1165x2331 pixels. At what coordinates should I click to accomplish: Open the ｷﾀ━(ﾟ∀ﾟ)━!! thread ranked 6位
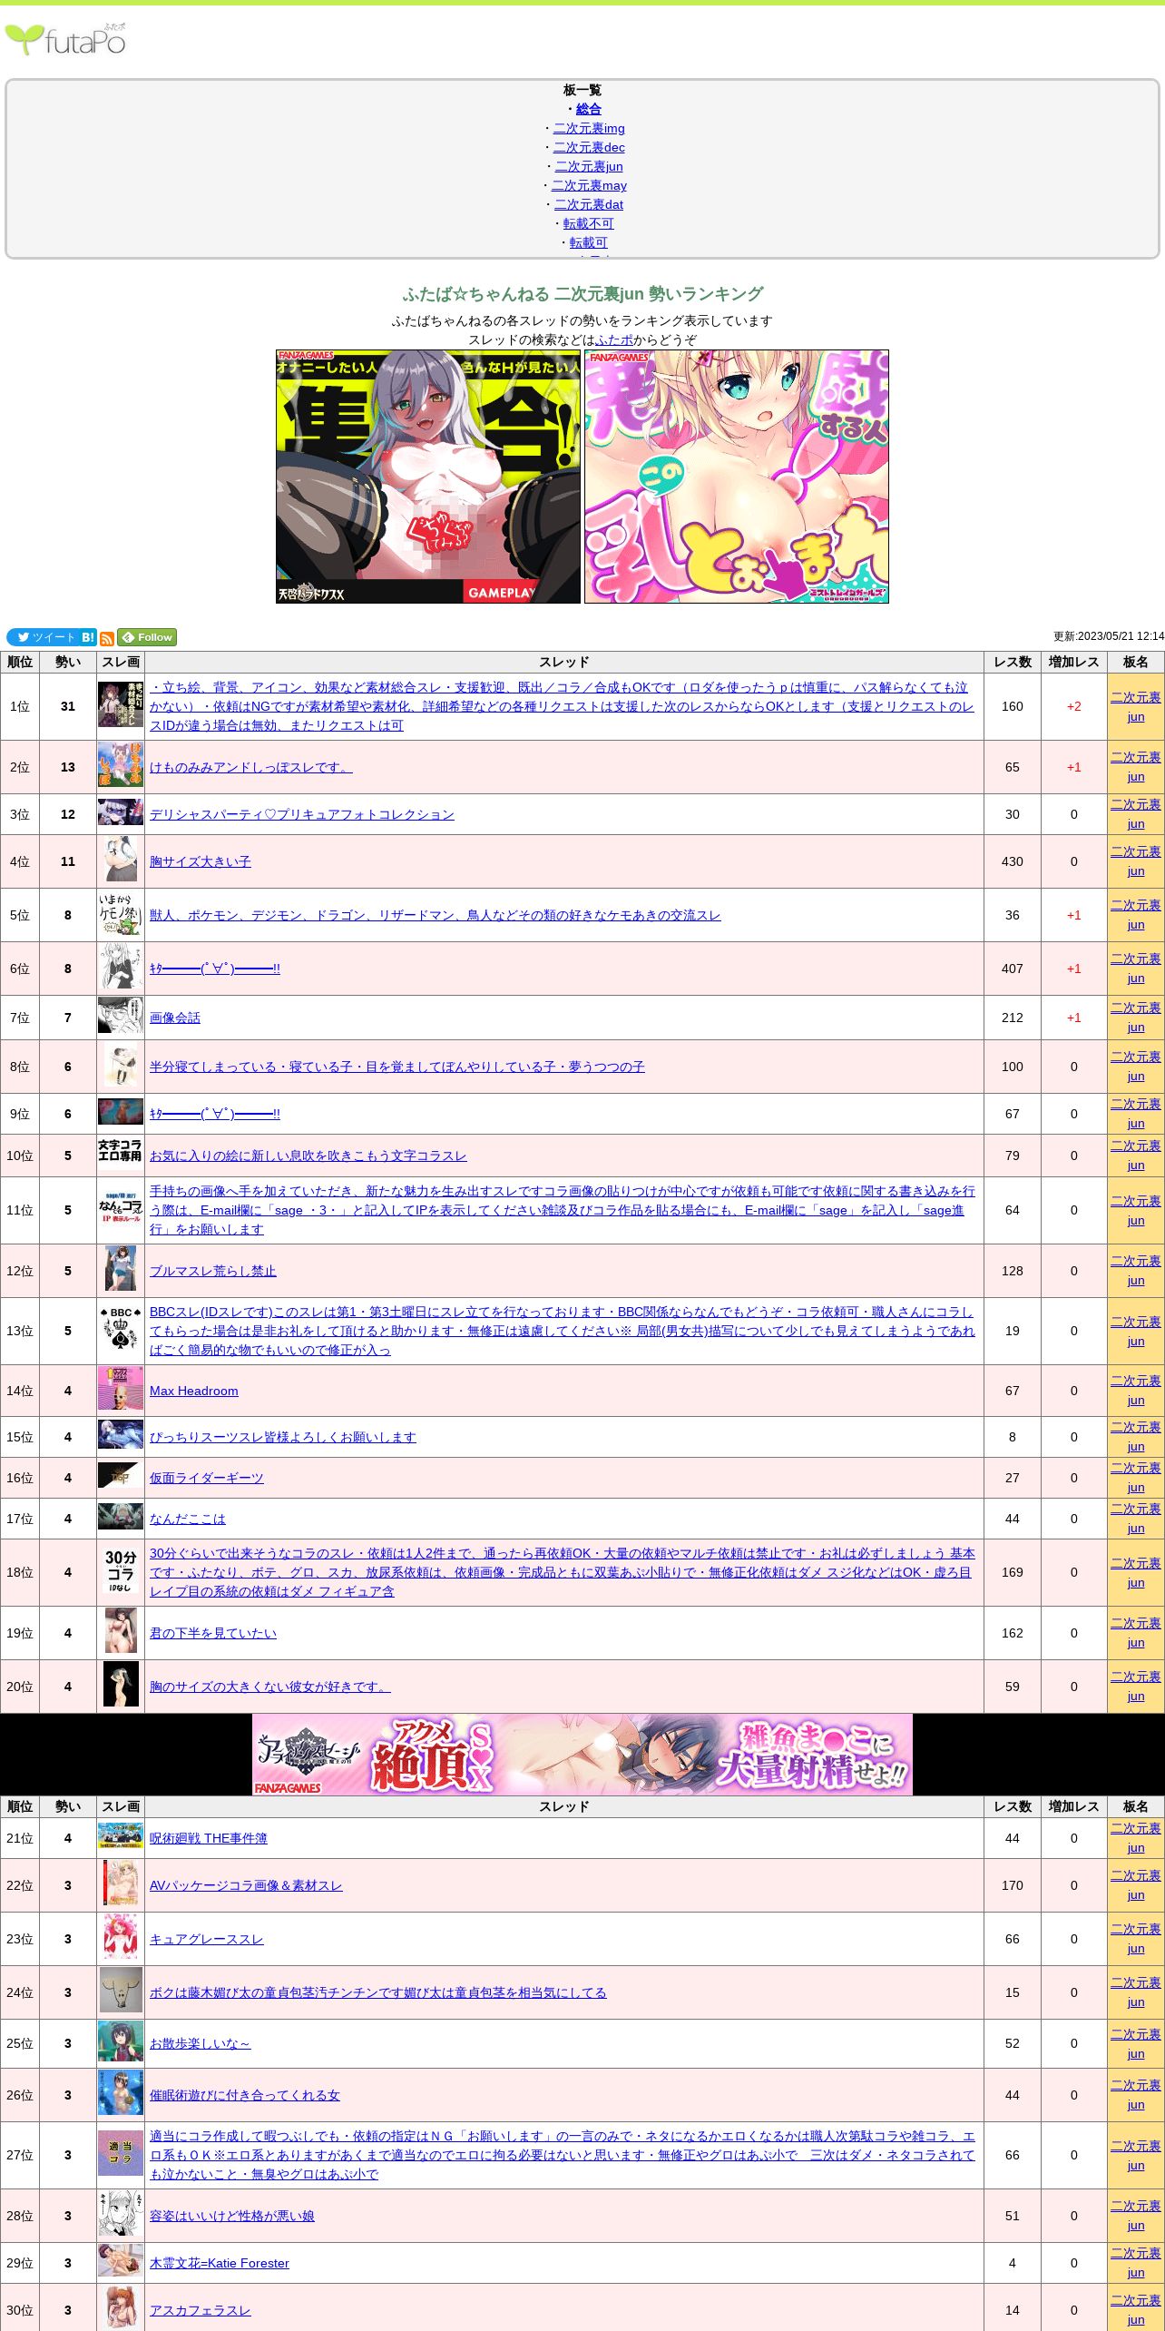pyautogui.click(x=215, y=969)
